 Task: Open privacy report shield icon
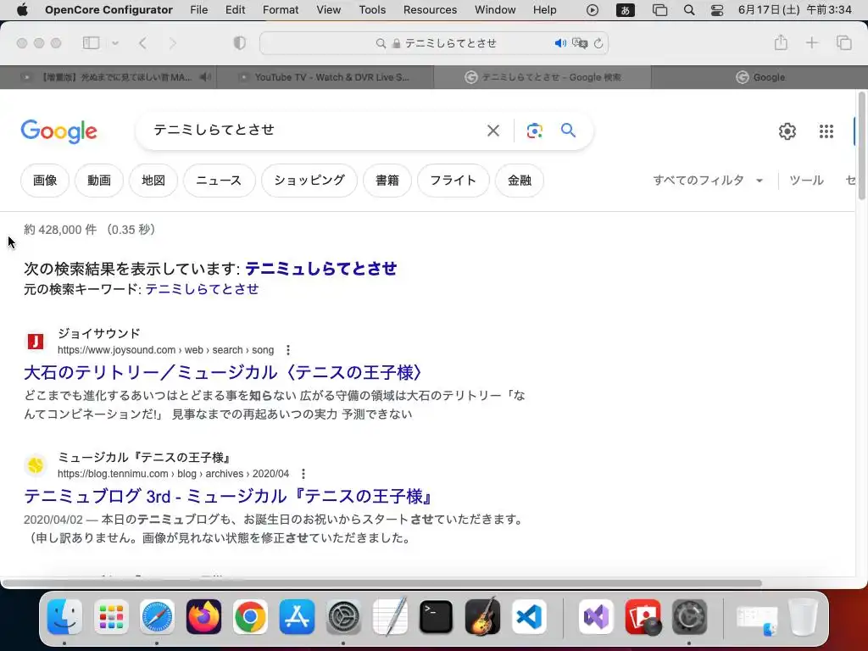[240, 42]
